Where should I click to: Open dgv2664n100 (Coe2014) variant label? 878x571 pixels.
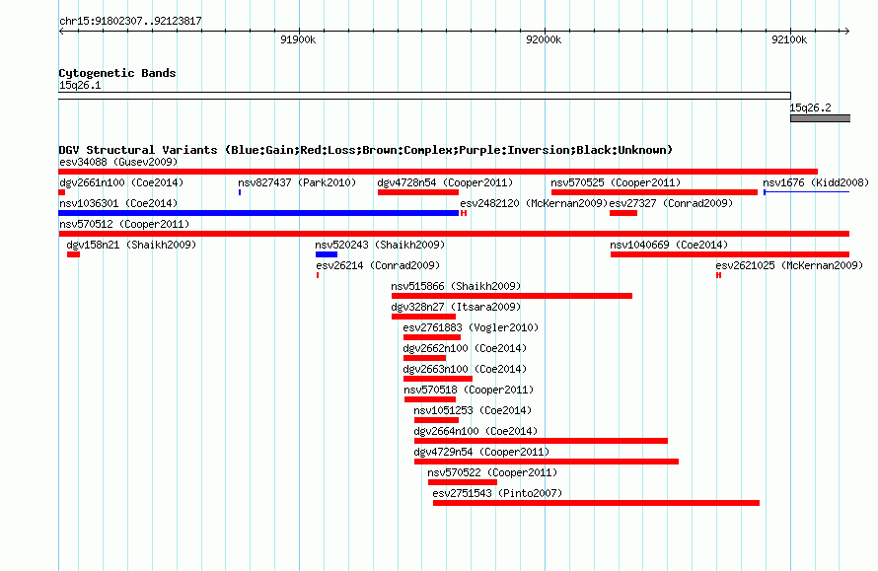(x=476, y=431)
